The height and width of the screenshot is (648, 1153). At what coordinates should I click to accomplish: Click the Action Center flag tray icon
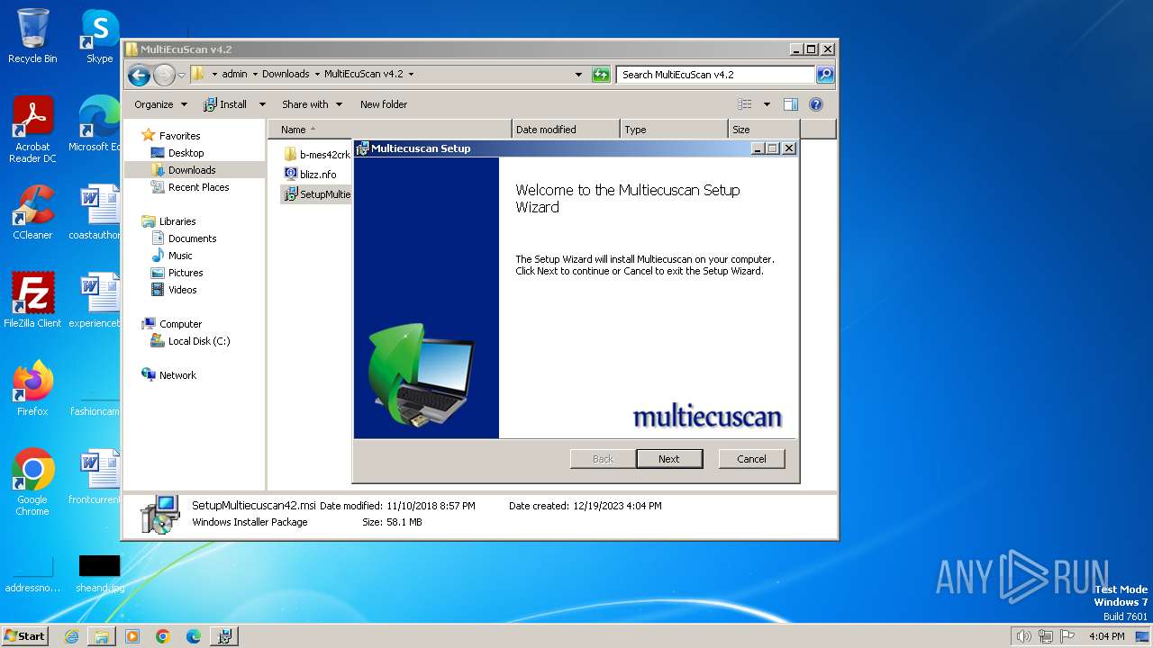coord(1067,636)
